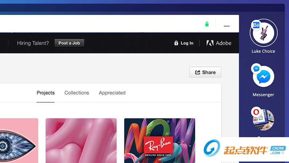Click the Opera logo badge
289x163 pixels.
click(x=256, y=112)
